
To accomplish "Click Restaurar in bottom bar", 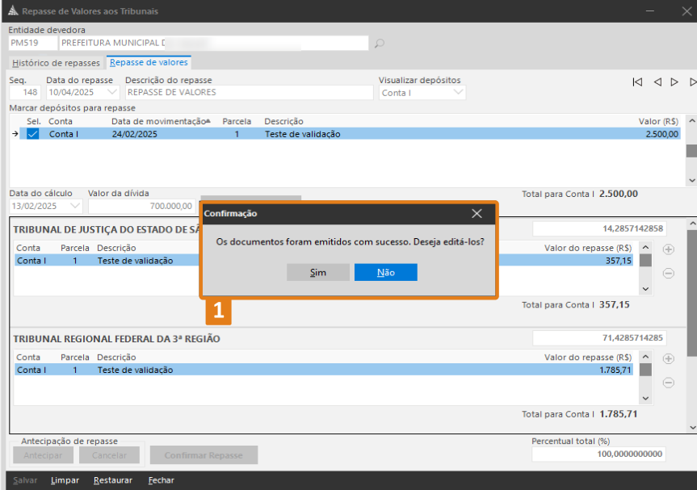I will tap(113, 480).
